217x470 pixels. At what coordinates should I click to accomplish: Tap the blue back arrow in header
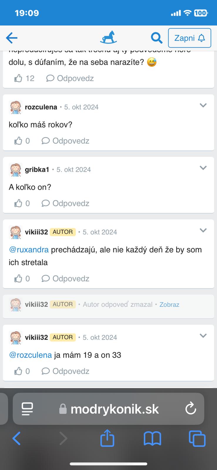click(12, 38)
